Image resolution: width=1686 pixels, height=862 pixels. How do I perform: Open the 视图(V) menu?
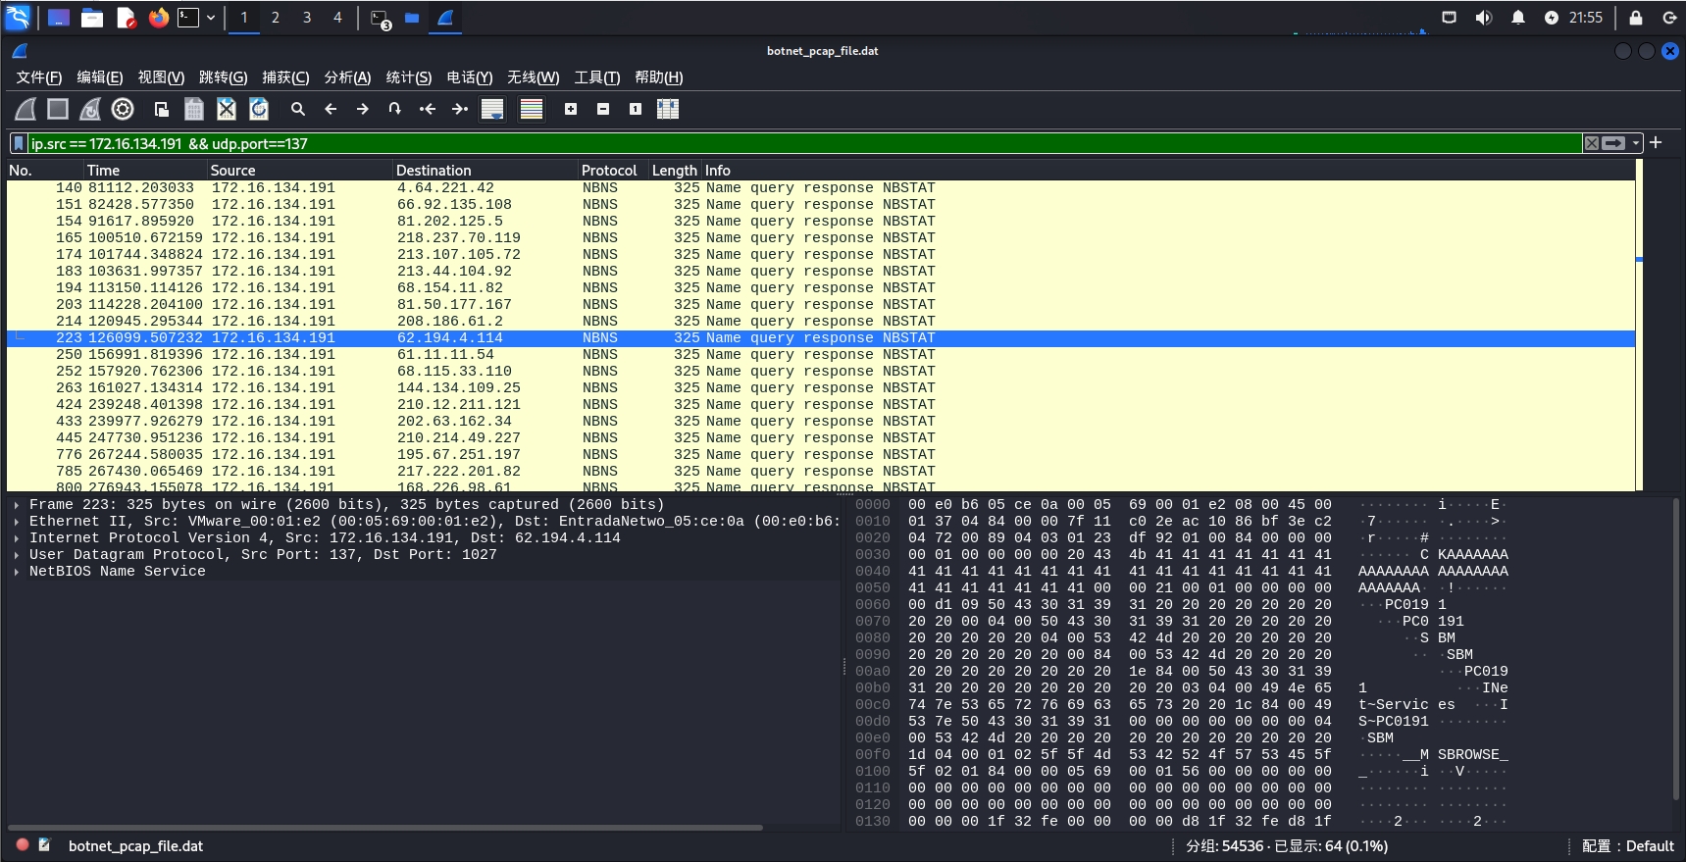tap(161, 77)
